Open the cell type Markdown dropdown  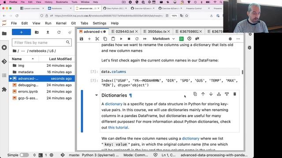163,39
